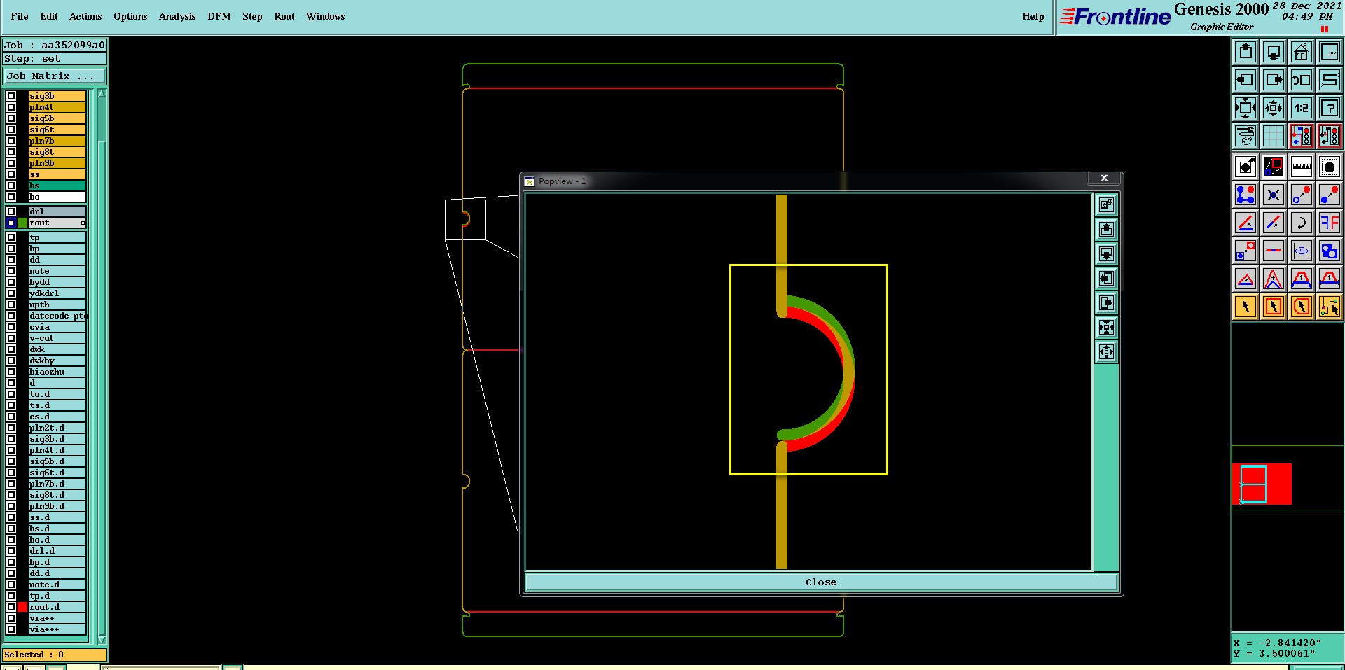This screenshot has height=670, width=1345.
Task: Click the pan up icon in main toolbar
Action: click(x=1246, y=52)
